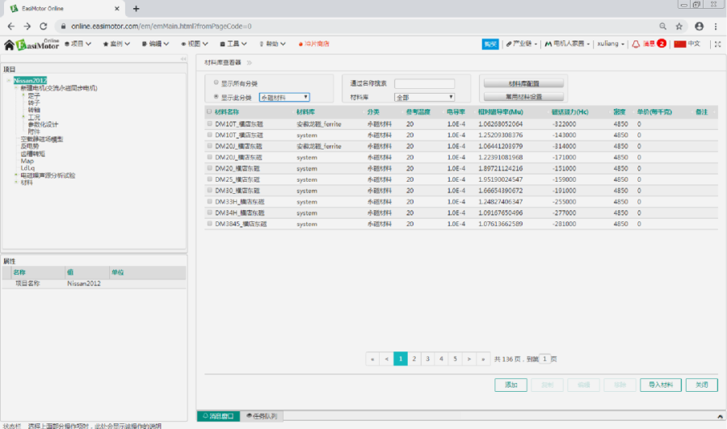Open the 案例 menu
The height and width of the screenshot is (429, 727).
(x=116, y=44)
